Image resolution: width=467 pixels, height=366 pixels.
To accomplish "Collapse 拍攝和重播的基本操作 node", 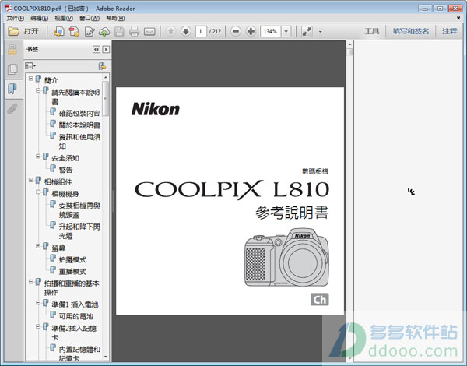I will (x=30, y=281).
